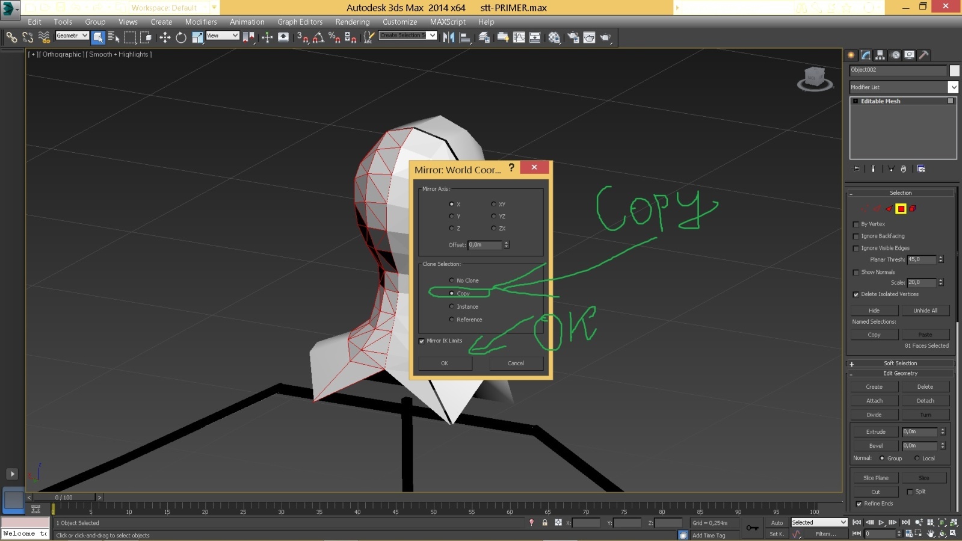Collapse the Selection rollout
The height and width of the screenshot is (541, 962).
[901, 193]
